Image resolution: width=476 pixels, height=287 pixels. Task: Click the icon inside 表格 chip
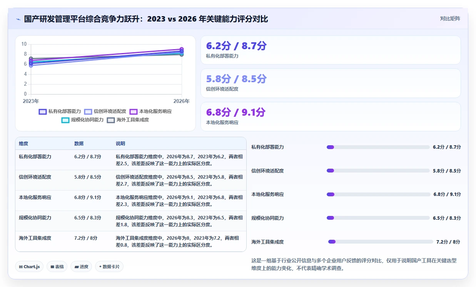pyautogui.click(x=52, y=267)
